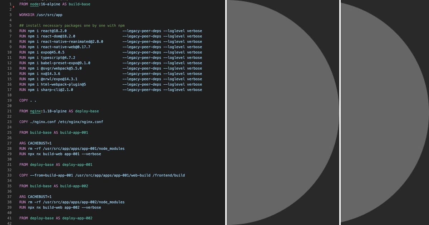Click "FROM build-base AS build-app-001" line

click(54, 133)
